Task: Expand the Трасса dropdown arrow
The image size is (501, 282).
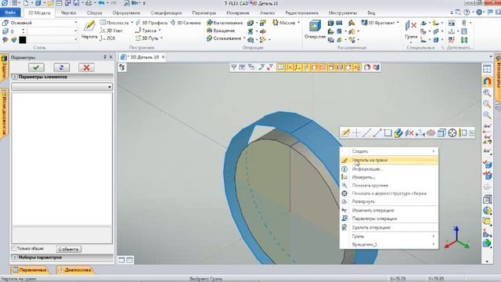Action: tap(160, 31)
